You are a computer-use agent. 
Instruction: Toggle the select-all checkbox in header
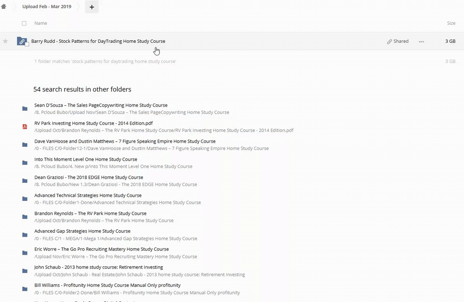(24, 23)
